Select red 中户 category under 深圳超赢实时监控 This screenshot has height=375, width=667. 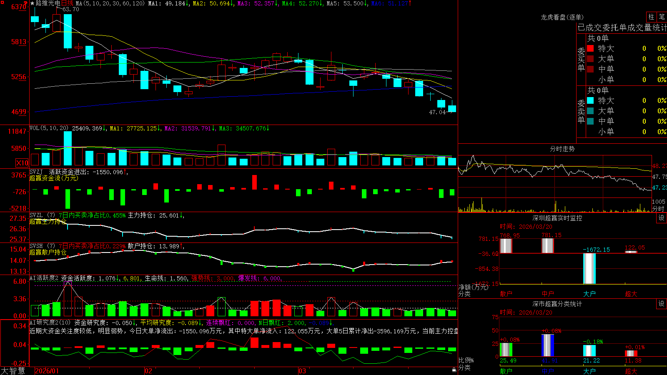[548, 294]
